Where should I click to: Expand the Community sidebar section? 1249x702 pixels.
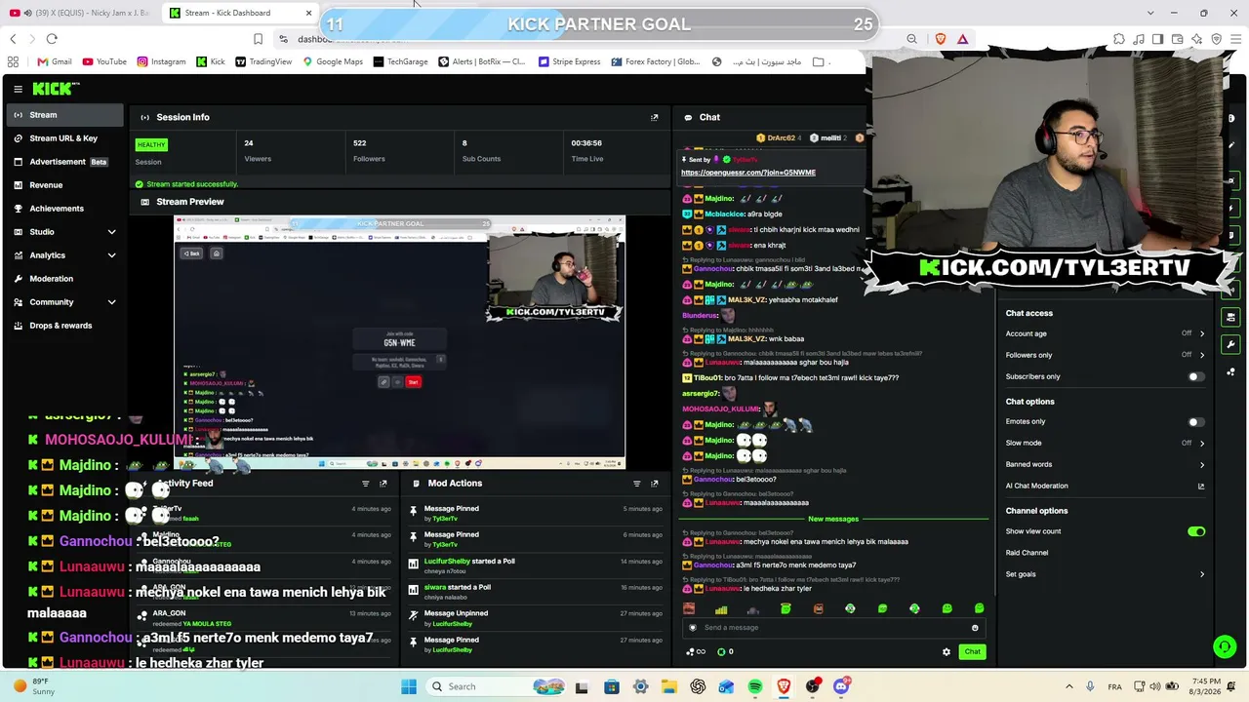point(64,302)
